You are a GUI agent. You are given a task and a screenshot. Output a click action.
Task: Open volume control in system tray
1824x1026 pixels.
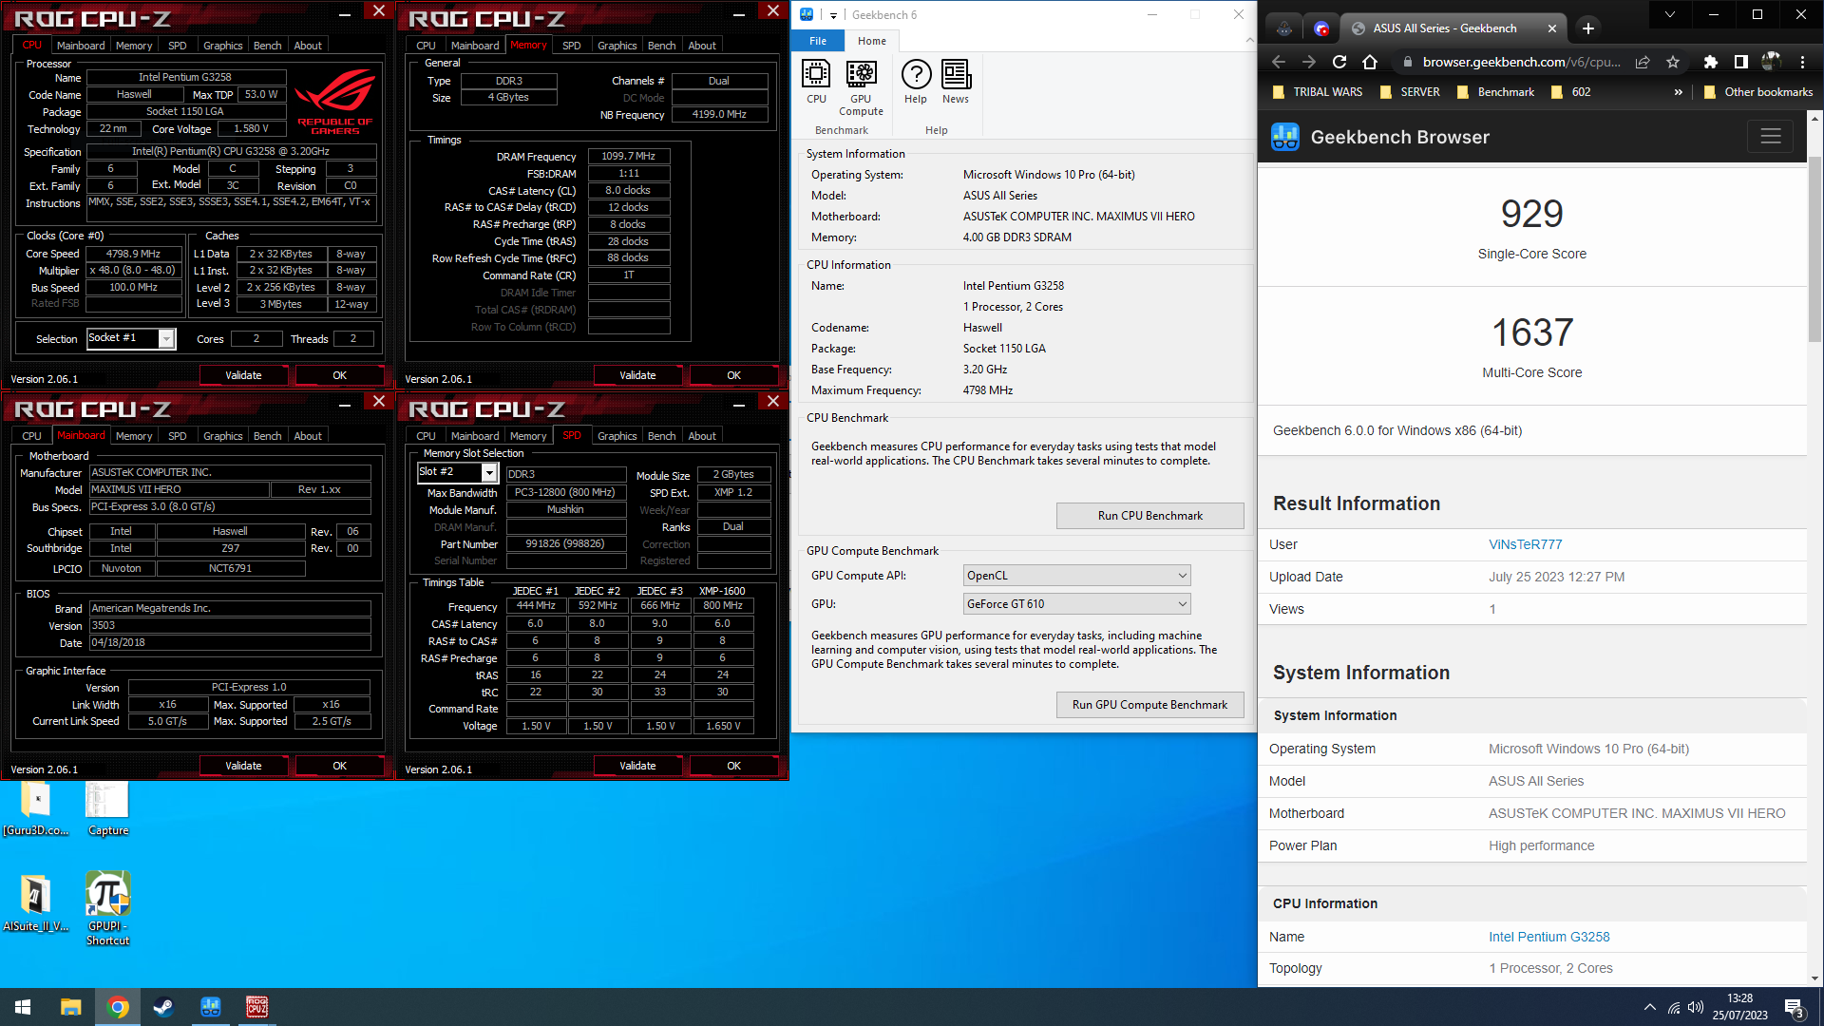tap(1696, 1007)
